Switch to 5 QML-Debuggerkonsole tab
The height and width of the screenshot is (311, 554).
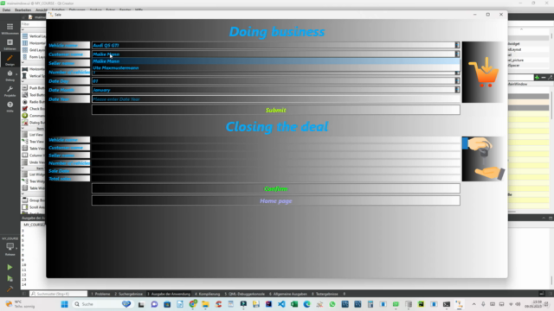click(244, 294)
